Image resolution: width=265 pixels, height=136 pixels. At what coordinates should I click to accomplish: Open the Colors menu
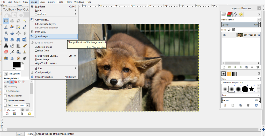tap(51, 2)
